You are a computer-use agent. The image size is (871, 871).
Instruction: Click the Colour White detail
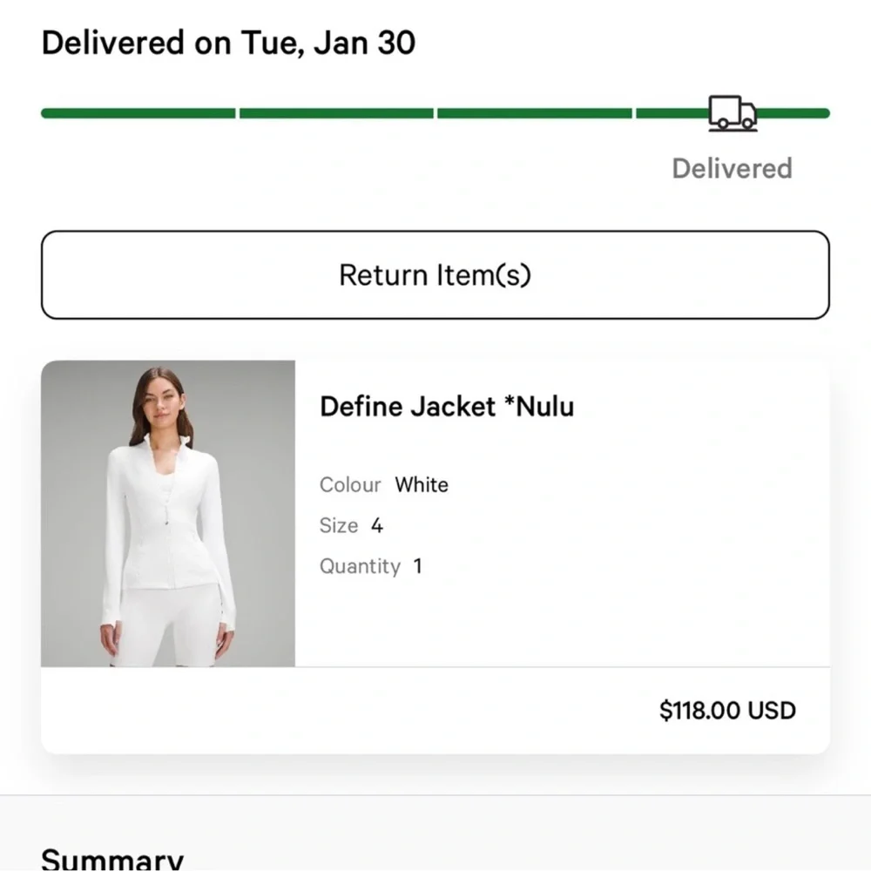tap(383, 484)
